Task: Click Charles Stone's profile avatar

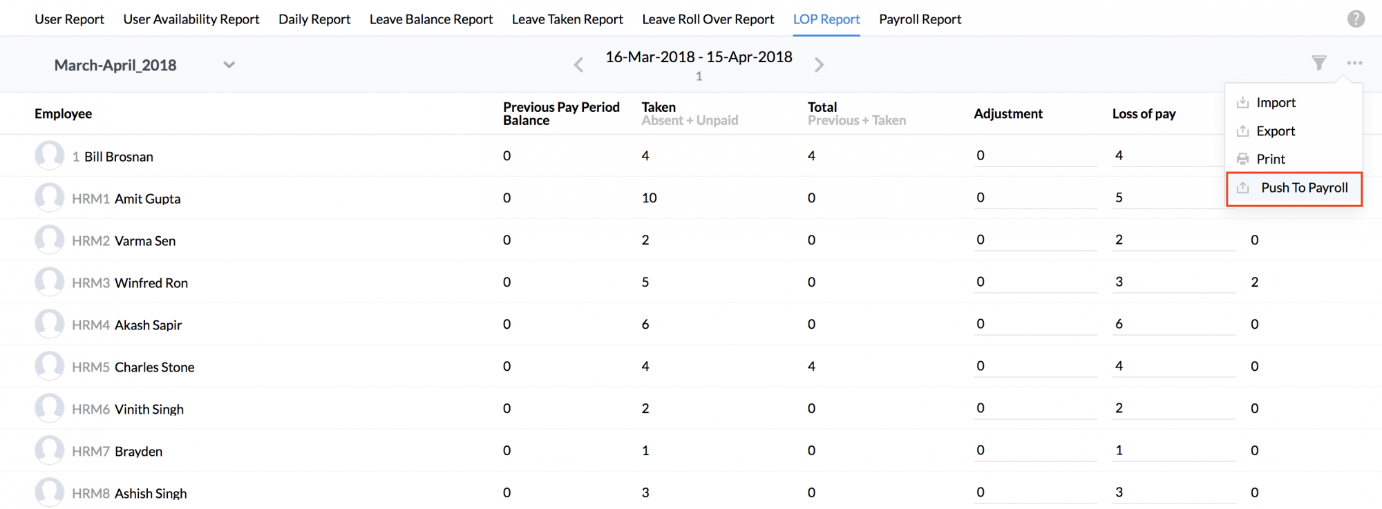Action: [49, 366]
